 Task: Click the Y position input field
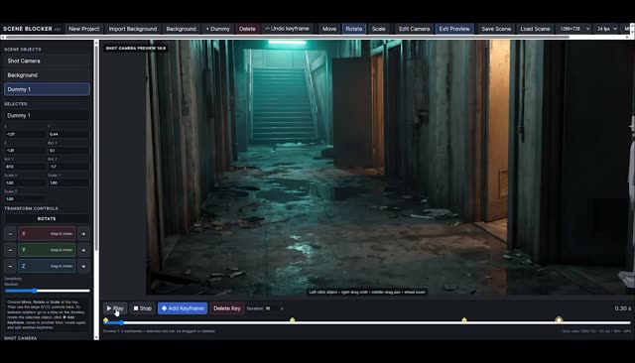[68, 134]
